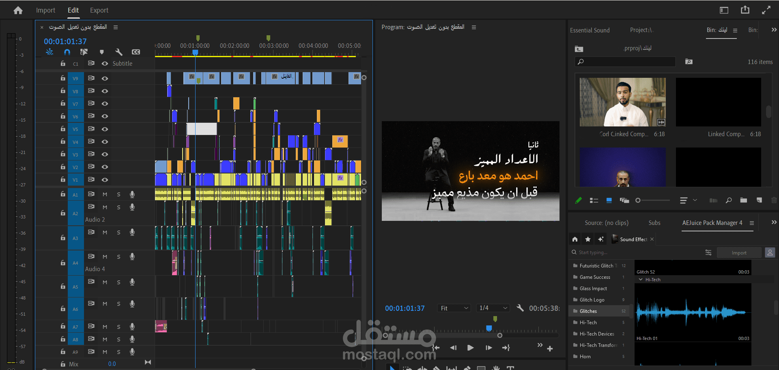Click Automate to Sequence in the bin
The height and width of the screenshot is (370, 779).
713,200
